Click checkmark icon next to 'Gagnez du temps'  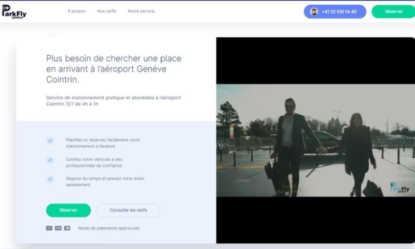click(x=50, y=179)
